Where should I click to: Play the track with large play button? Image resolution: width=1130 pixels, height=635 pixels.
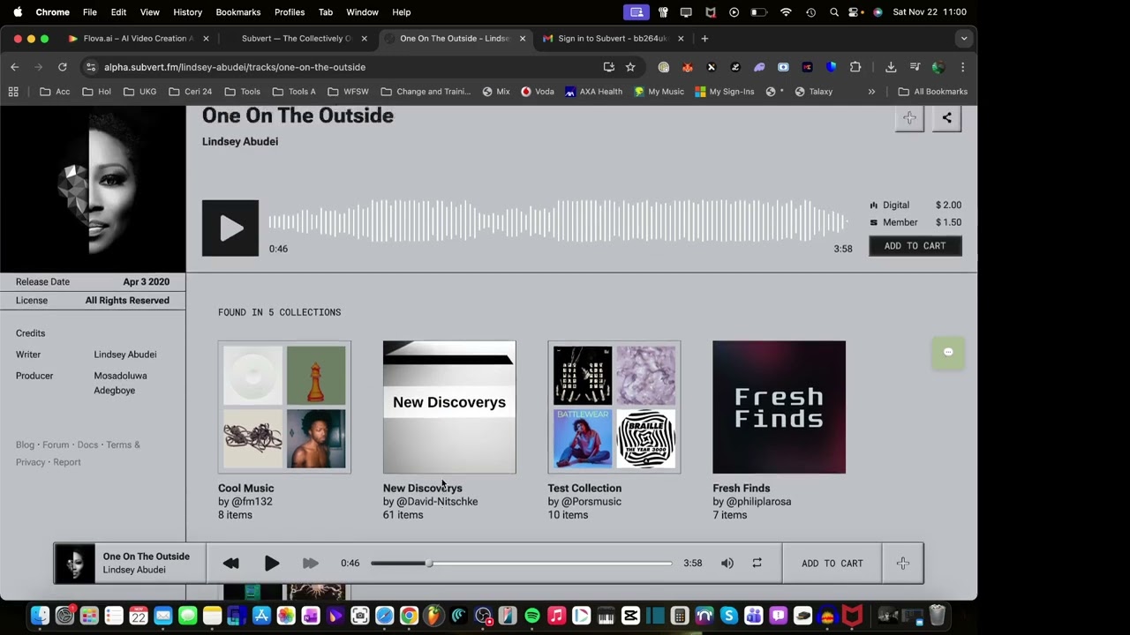pos(230,228)
